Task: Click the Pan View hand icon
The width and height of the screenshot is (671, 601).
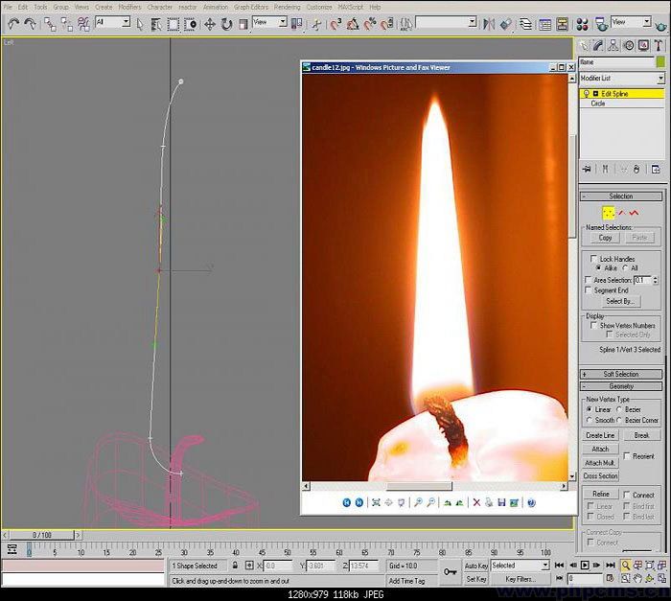Action: (x=637, y=579)
